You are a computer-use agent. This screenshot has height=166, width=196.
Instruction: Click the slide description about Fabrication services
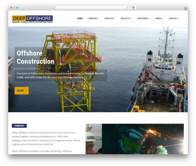click(x=60, y=75)
